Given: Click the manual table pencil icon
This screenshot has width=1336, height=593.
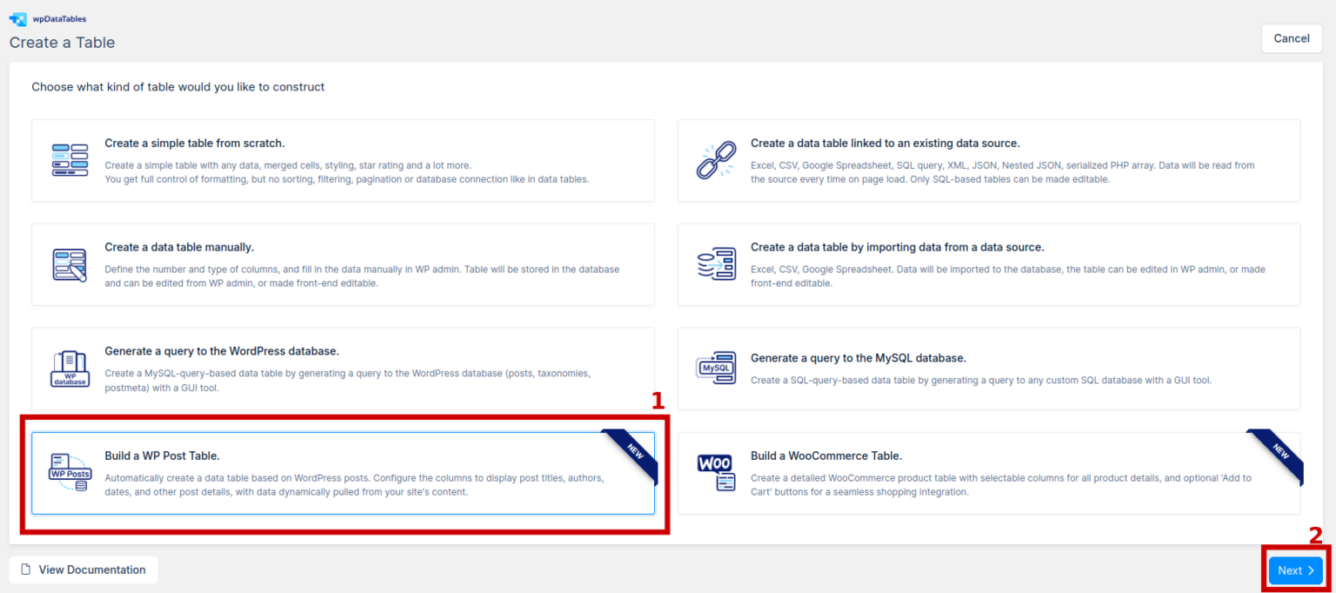Looking at the screenshot, I should point(70,265).
